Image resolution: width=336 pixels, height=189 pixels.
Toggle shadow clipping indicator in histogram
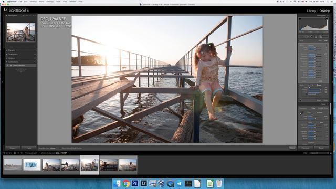tap(300, 19)
